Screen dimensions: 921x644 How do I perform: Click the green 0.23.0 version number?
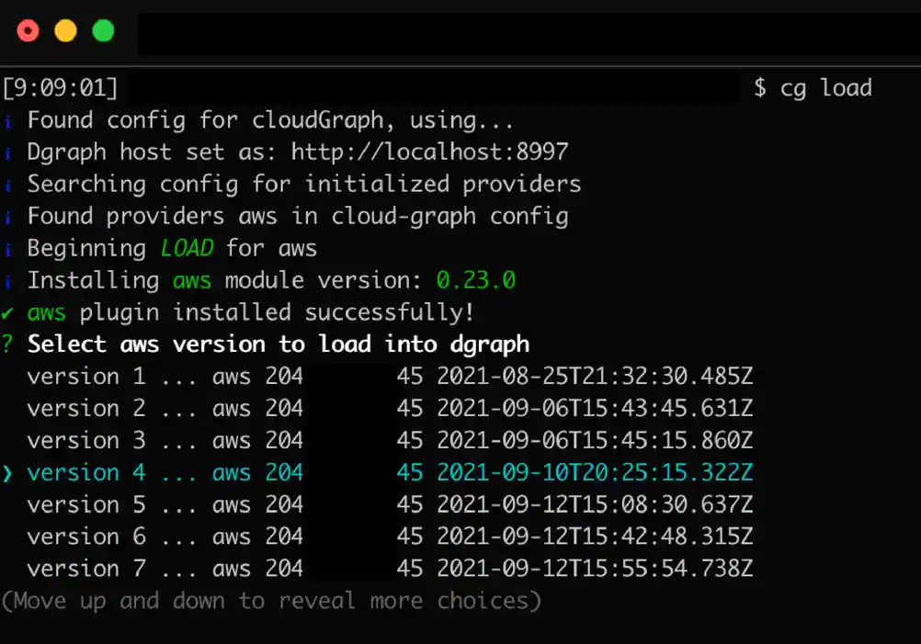475,281
